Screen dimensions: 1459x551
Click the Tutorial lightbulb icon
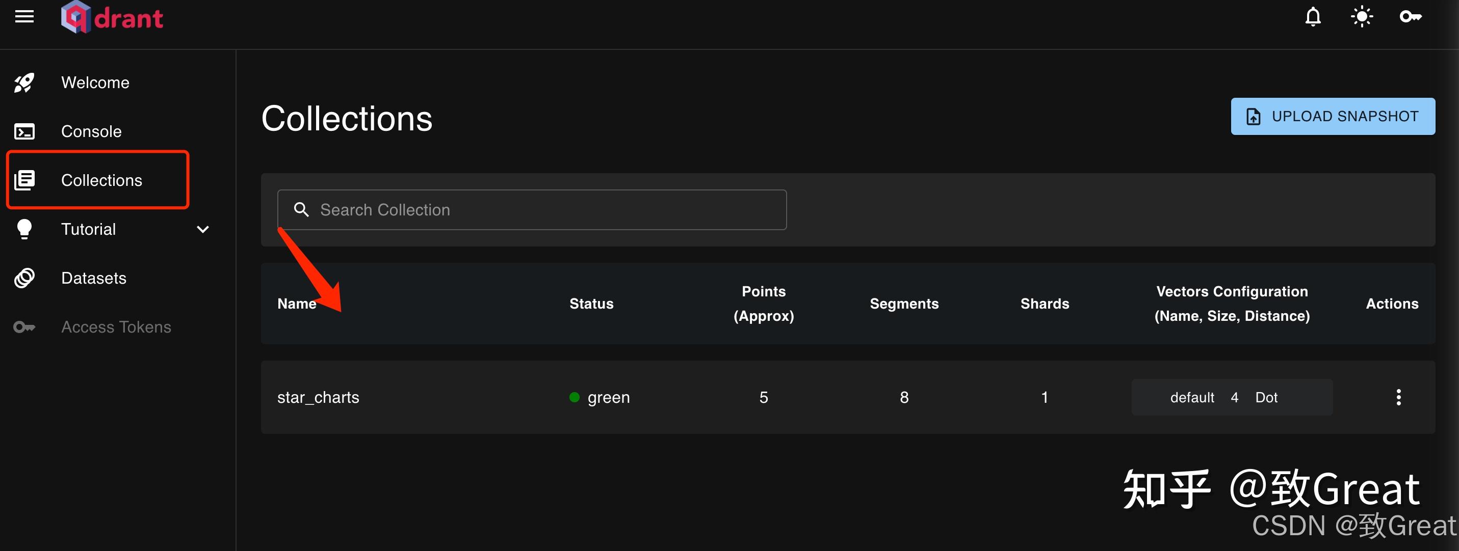(24, 229)
